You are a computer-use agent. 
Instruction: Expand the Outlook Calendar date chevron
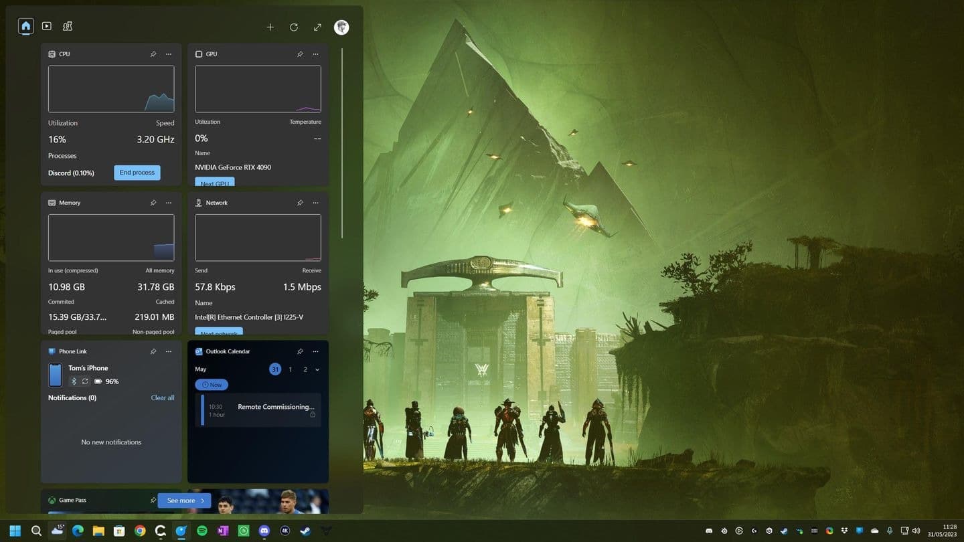click(x=317, y=369)
